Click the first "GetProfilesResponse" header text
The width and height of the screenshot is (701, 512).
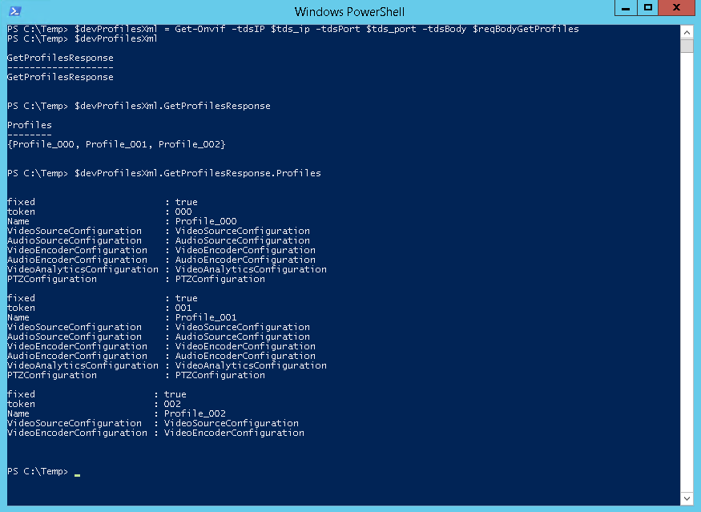click(x=60, y=58)
